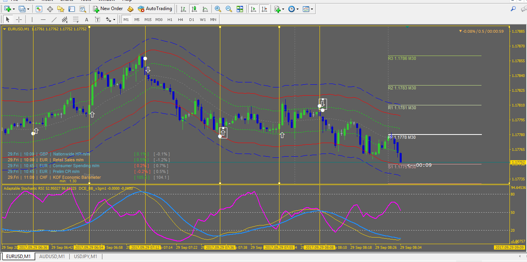The image size is (527, 262).
Task: Select the crosshair tool
Action: [19, 19]
